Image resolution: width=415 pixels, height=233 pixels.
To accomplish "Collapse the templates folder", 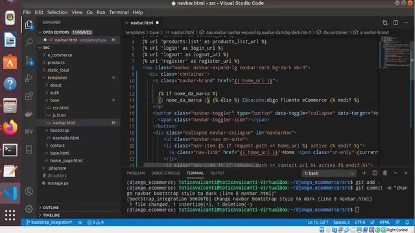I will [x=57, y=78].
